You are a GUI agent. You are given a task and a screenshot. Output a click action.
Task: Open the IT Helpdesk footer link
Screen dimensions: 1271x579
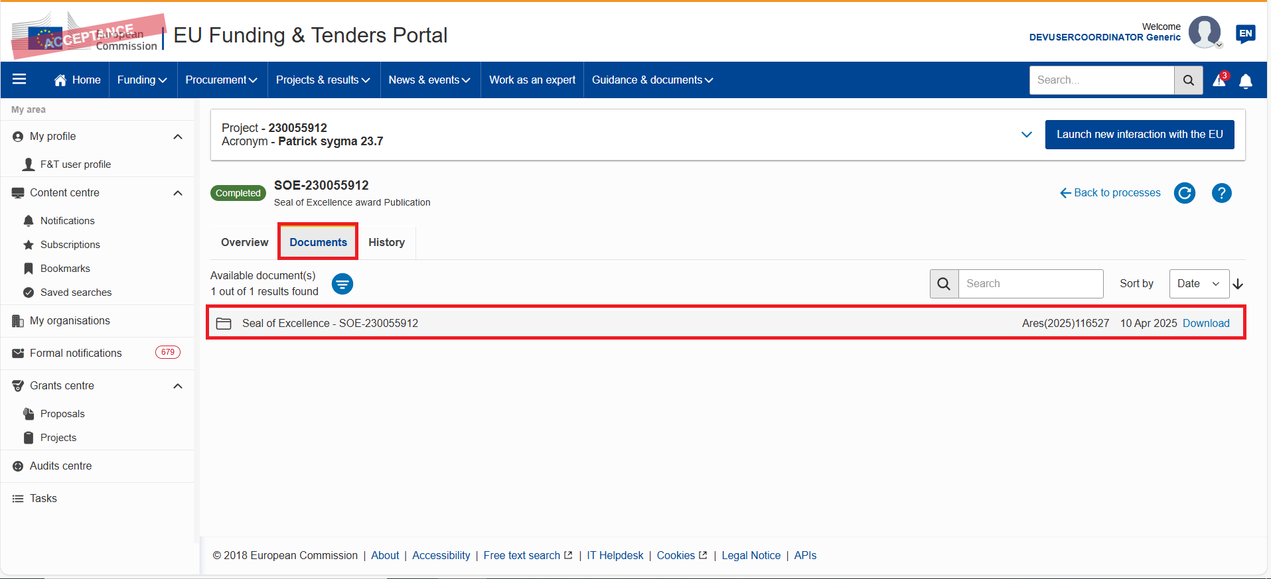(615, 556)
